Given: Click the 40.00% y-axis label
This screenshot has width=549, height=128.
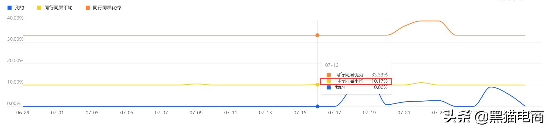Looking at the screenshot, I should [15, 18].
